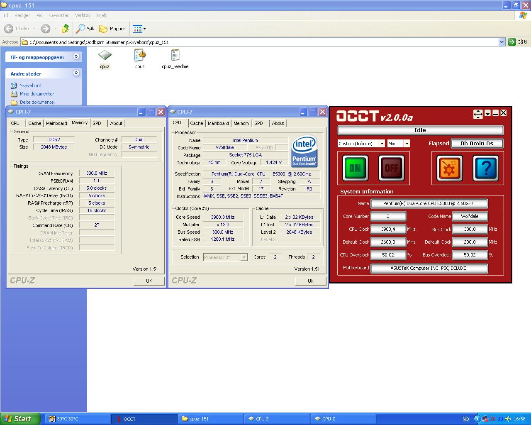The image size is (531, 425).
Task: Open About tab in left CPU-Z window
Action: (x=116, y=123)
